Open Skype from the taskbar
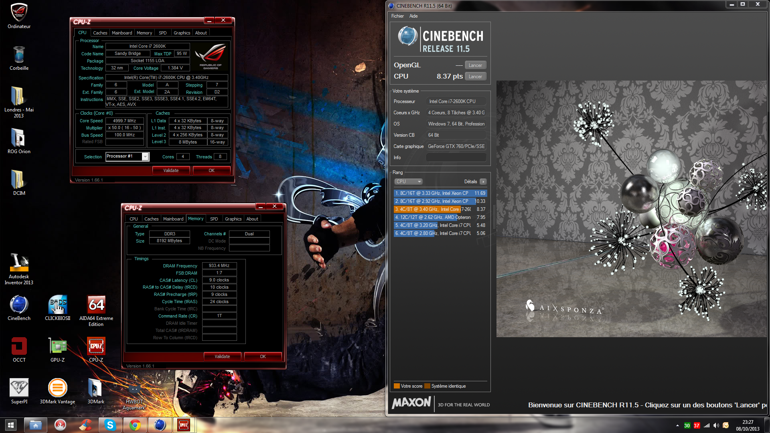This screenshot has width=770, height=433. coord(110,425)
